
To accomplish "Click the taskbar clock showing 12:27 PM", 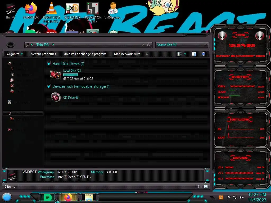I will point(257,197).
